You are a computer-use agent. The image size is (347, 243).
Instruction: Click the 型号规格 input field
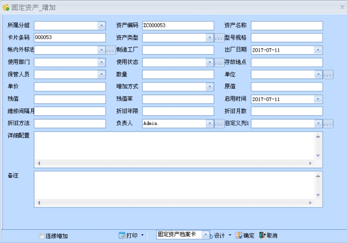[287, 38]
